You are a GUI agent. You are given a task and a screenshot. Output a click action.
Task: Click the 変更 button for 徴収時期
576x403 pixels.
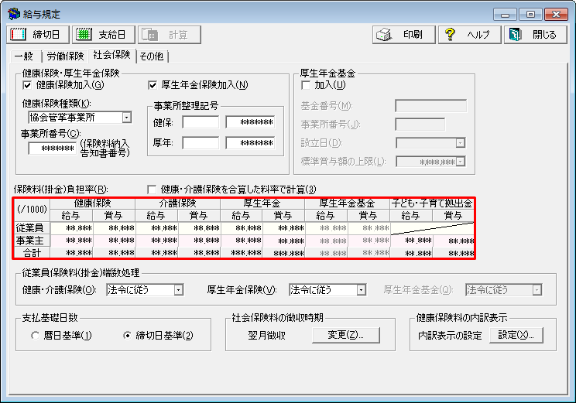[345, 335]
